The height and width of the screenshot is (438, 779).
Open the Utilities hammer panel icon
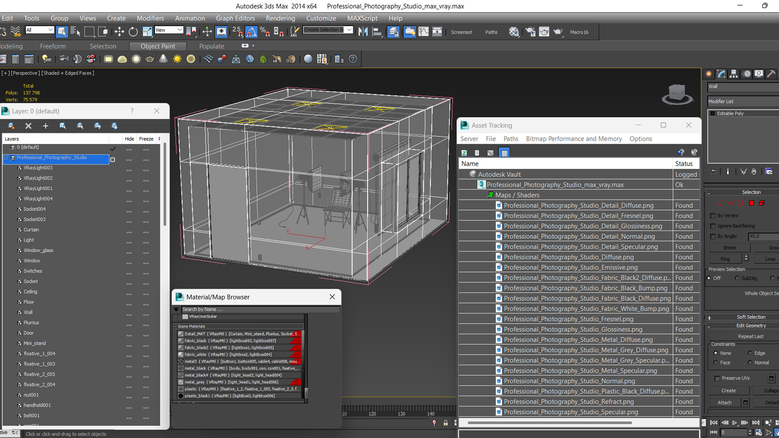[771, 74]
